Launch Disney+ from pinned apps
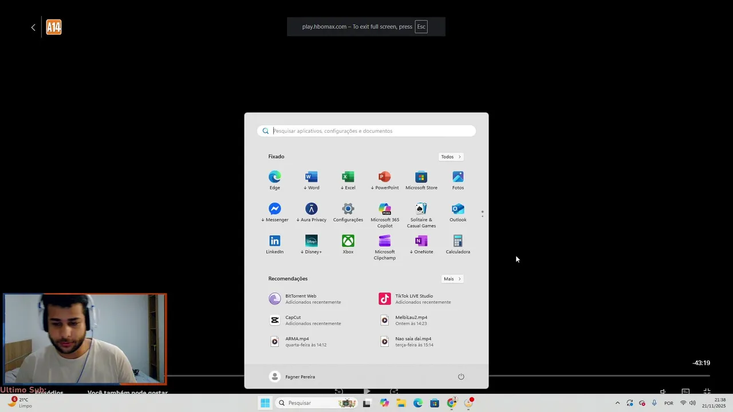733x412 pixels. pos(312,244)
